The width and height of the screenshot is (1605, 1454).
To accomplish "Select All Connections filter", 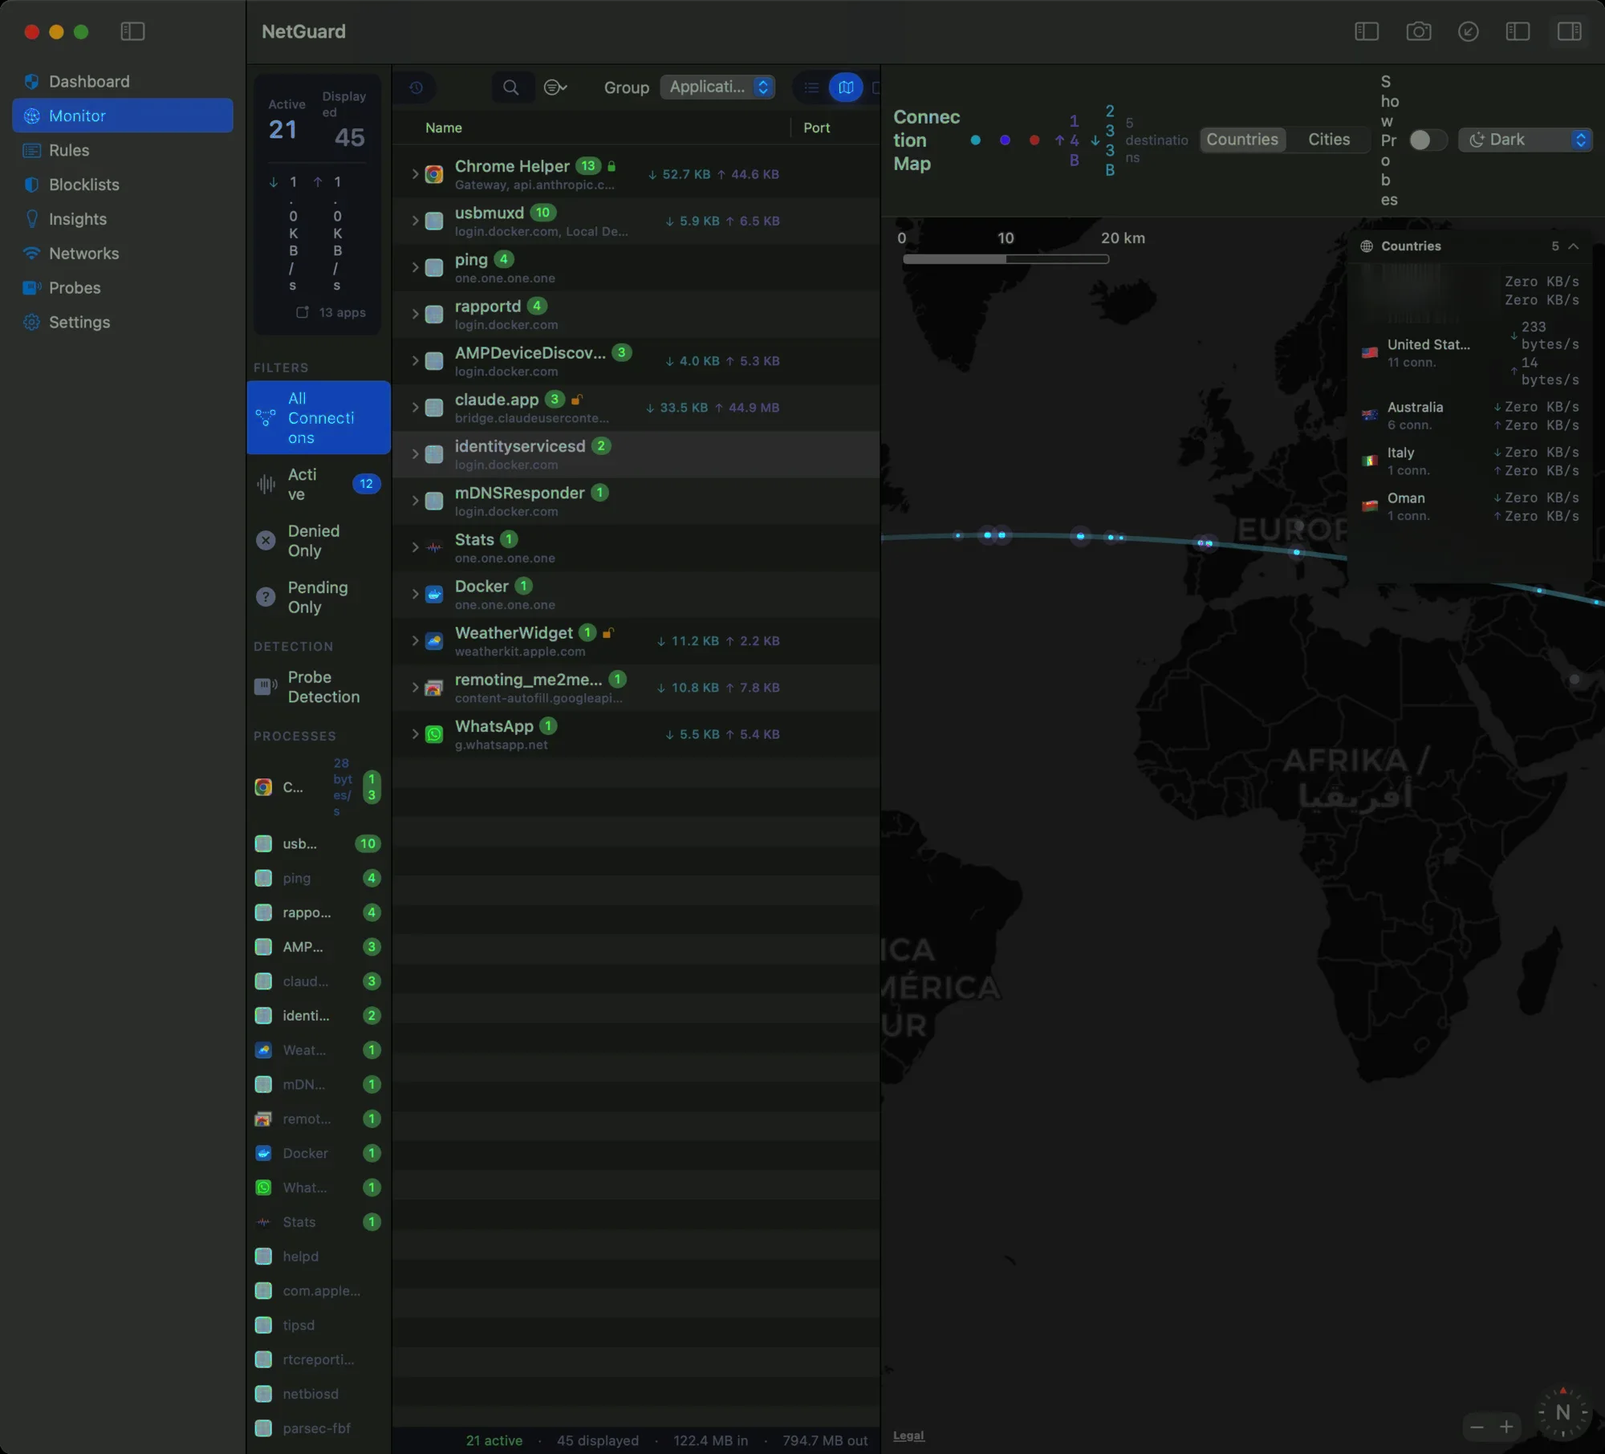I will point(319,418).
